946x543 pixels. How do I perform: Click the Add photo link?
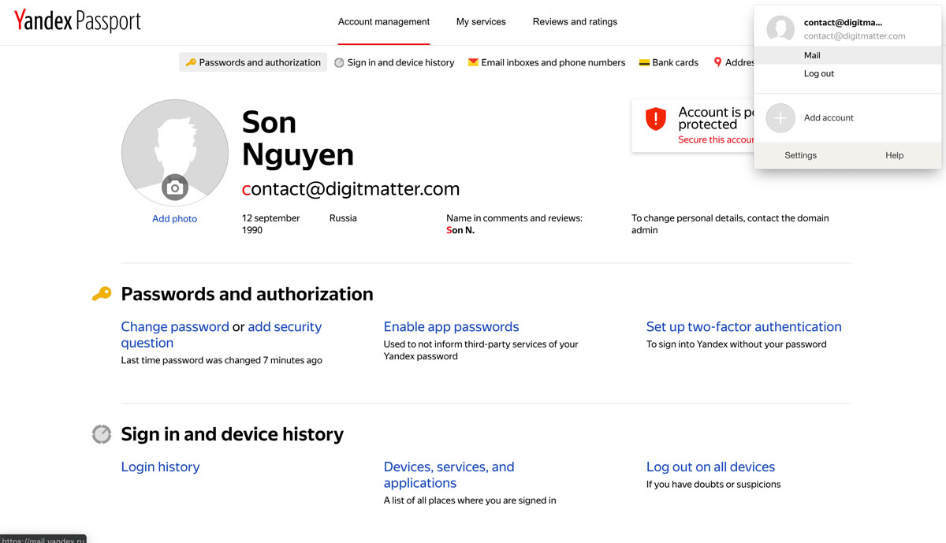point(174,219)
